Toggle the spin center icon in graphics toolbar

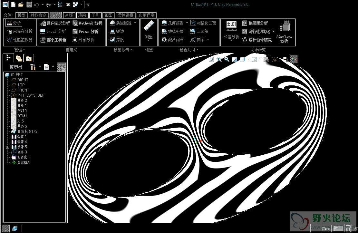[x=294, y=59]
